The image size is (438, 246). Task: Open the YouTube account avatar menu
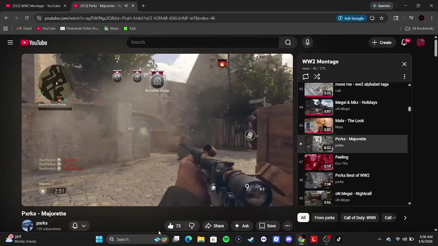point(421,42)
